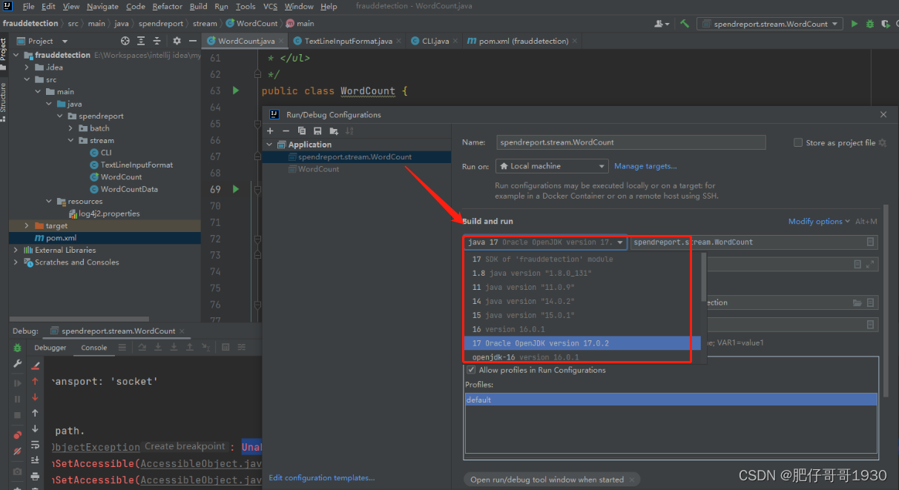Open the Refactor menu
The image size is (899, 490).
click(168, 6)
